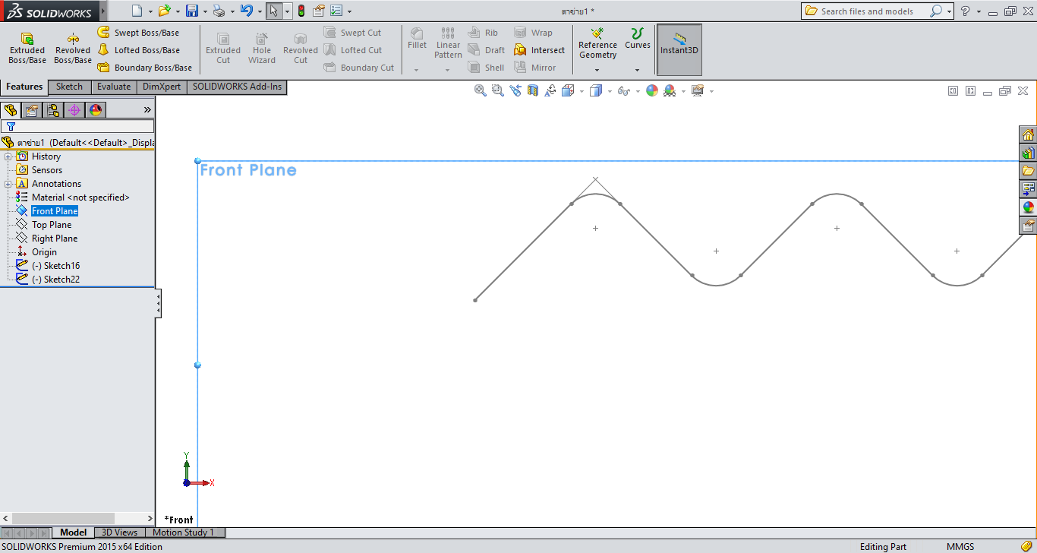Select Sketch16 in the tree
Viewport: 1037px width, 553px height.
pos(55,266)
